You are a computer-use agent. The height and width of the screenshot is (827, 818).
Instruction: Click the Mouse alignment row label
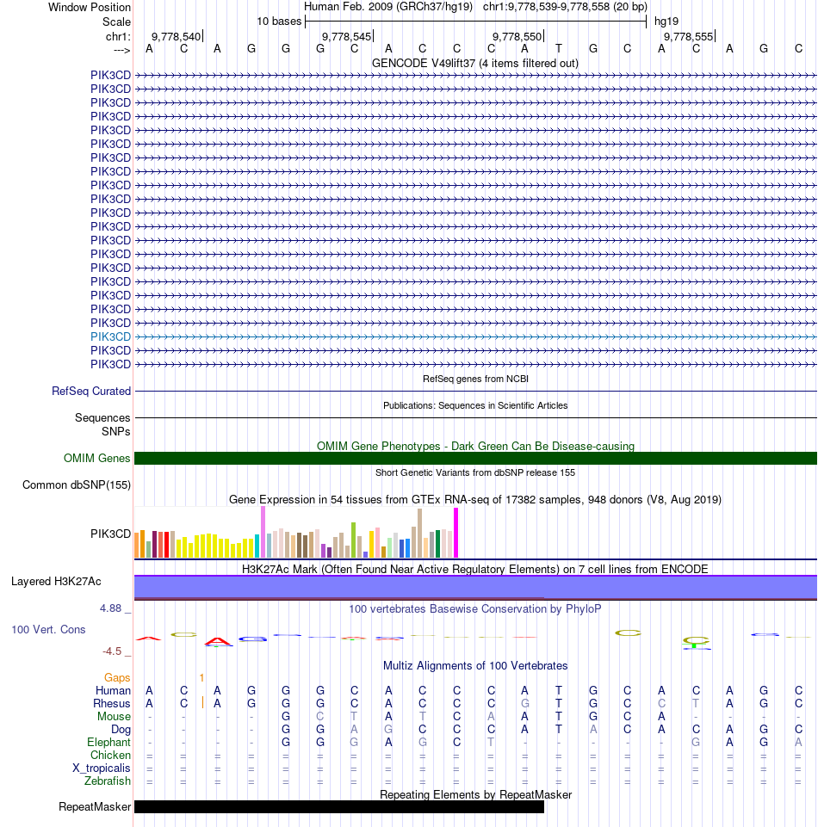(114, 716)
